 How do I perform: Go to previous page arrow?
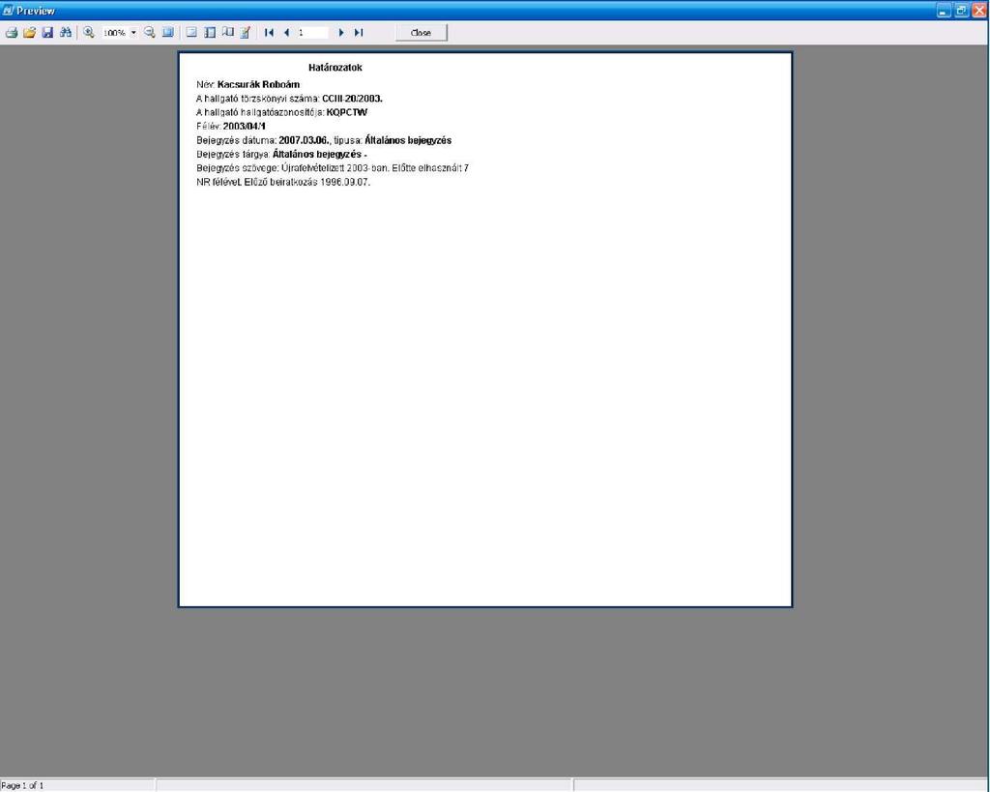pos(286,33)
